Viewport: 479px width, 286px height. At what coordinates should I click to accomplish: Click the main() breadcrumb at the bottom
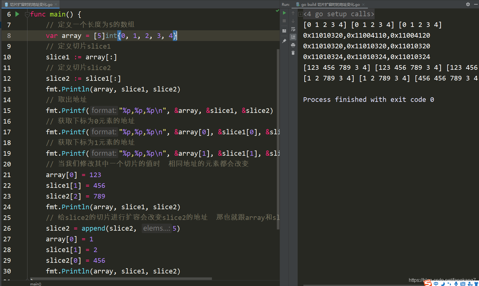click(x=36, y=284)
